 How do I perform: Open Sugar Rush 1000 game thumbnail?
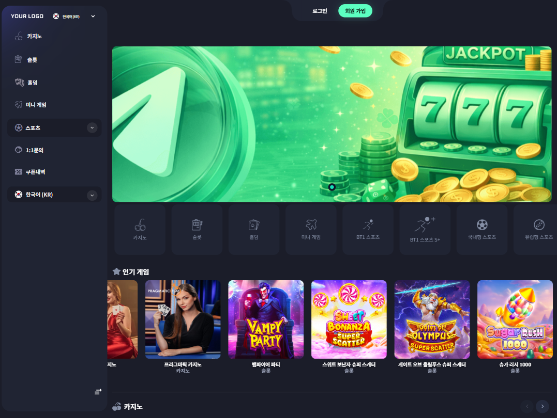coord(515,319)
